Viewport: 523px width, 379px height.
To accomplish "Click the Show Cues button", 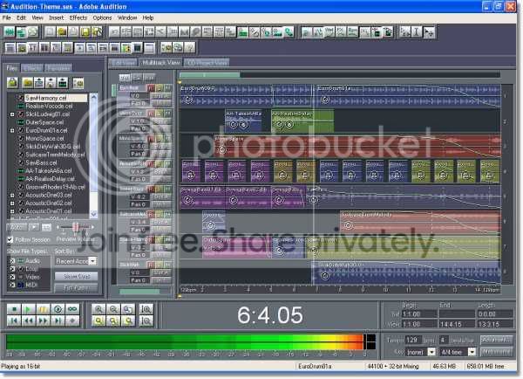I will coord(77,277).
